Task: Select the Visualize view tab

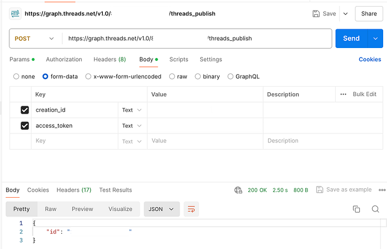Action: pyautogui.click(x=120, y=209)
